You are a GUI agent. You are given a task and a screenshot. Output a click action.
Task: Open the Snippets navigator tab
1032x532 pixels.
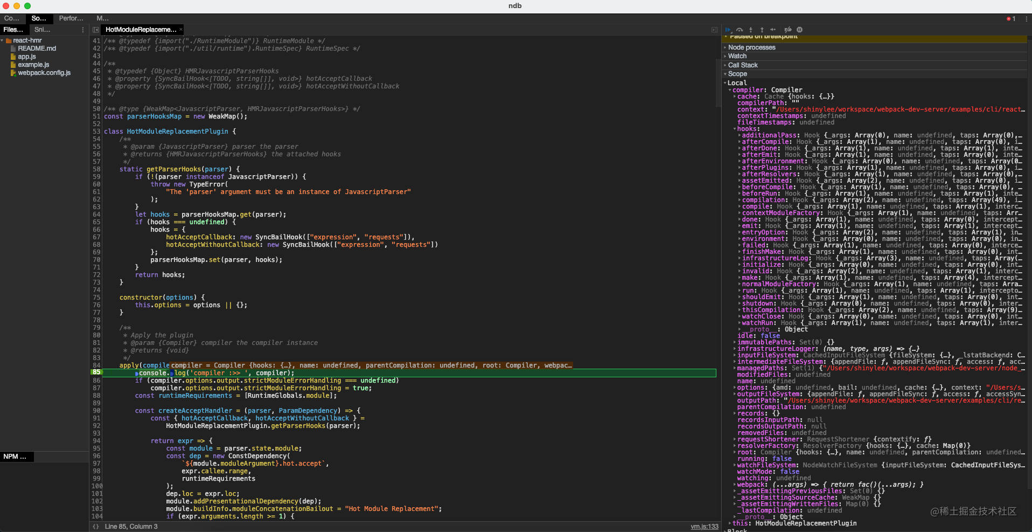point(43,30)
